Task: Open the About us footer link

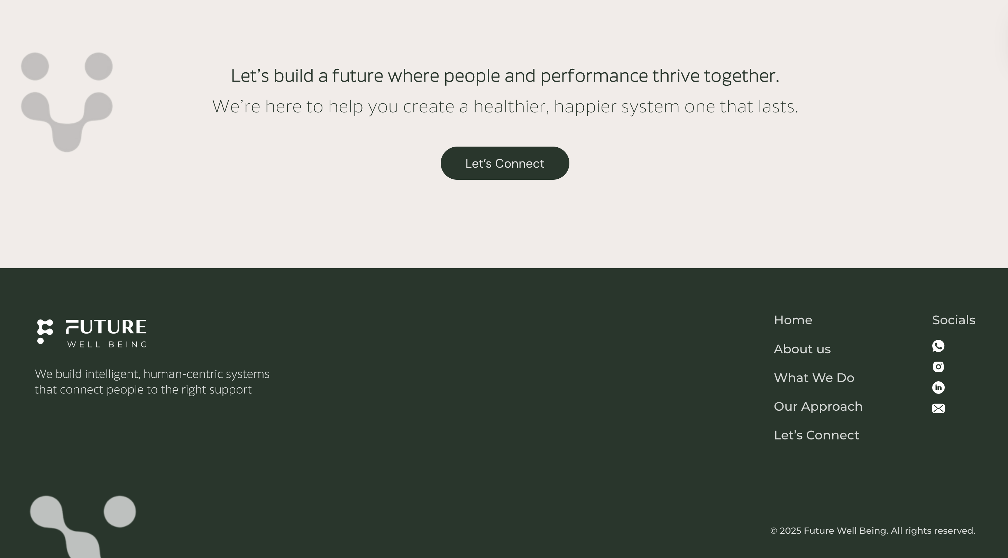Action: [802, 349]
